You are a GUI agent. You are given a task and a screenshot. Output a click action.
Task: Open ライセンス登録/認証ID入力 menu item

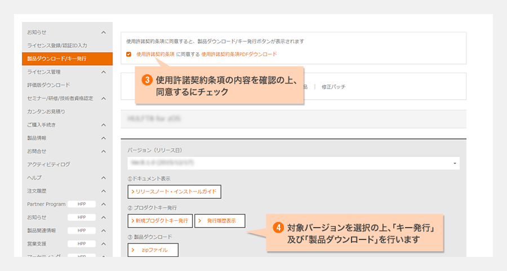[57, 45]
